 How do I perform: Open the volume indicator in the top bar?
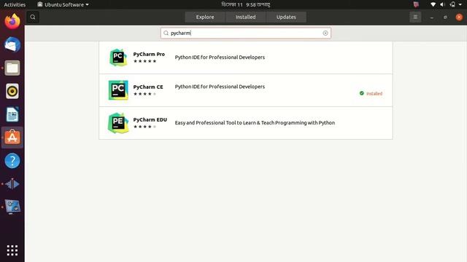[x=442, y=4]
